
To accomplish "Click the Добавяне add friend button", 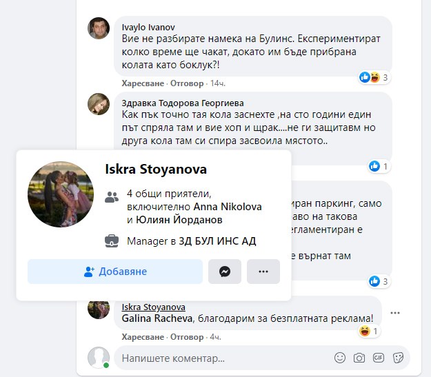I will (x=115, y=272).
